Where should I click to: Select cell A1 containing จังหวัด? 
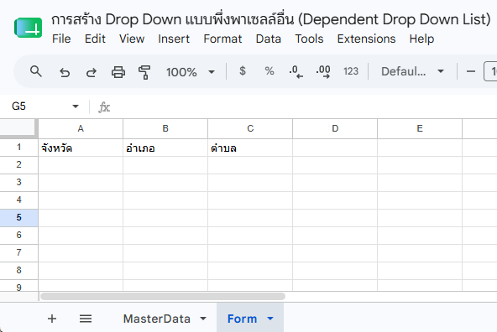point(81,148)
